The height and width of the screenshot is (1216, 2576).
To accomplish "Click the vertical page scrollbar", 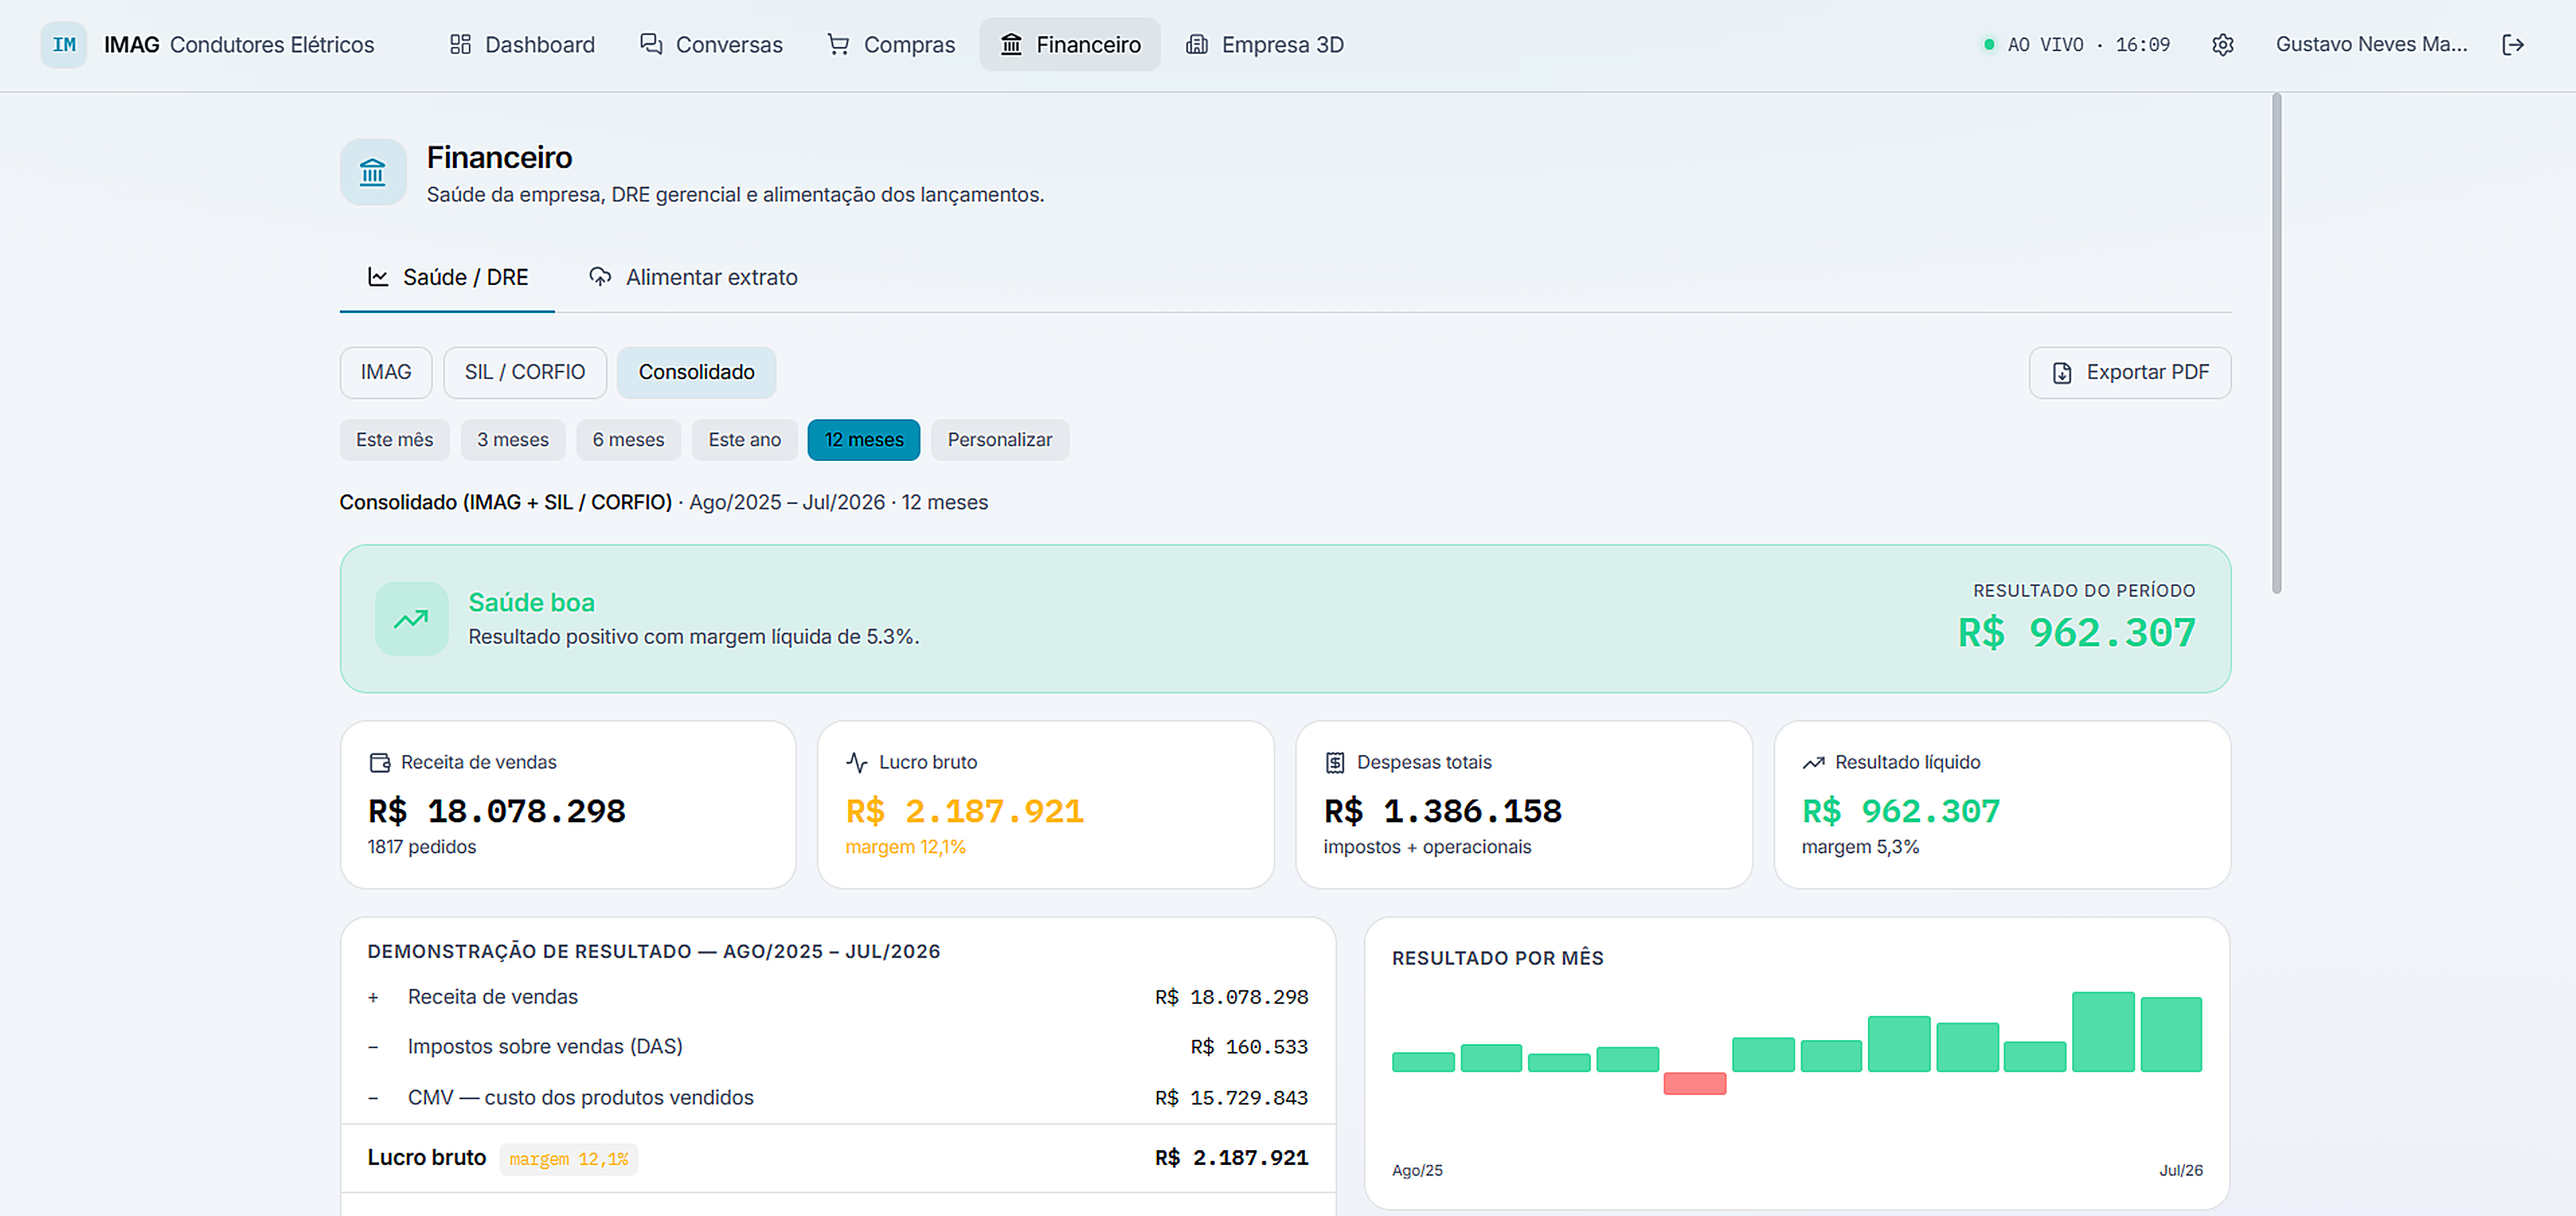I will (x=2276, y=343).
